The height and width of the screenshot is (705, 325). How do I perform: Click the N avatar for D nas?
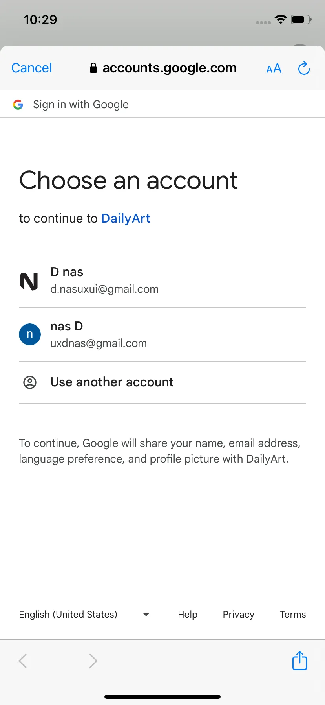29,281
